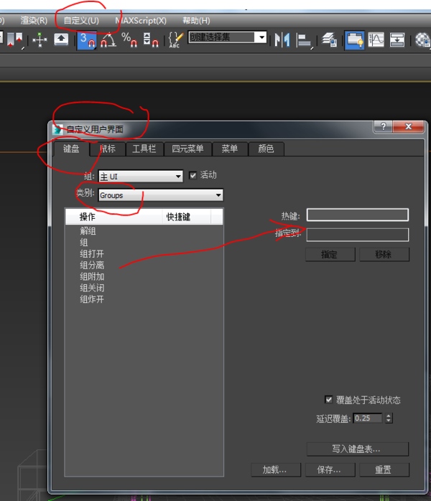The width and height of the screenshot is (431, 501).
Task: Adjust the 延迟覆盖 spinner arrows
Action: (389, 418)
